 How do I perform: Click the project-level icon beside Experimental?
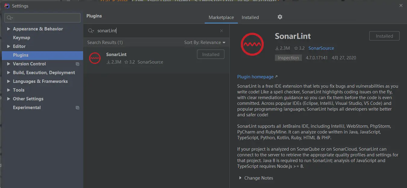(77, 108)
